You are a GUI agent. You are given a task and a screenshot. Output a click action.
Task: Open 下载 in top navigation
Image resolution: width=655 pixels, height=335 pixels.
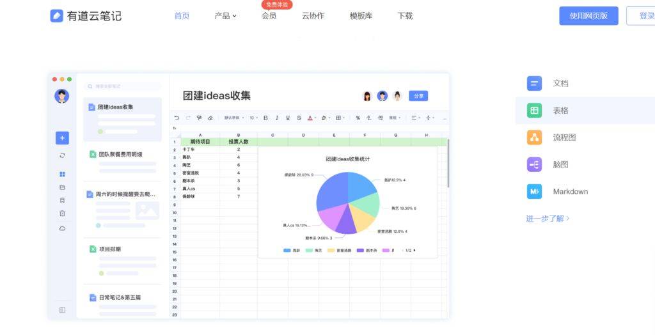coord(405,16)
